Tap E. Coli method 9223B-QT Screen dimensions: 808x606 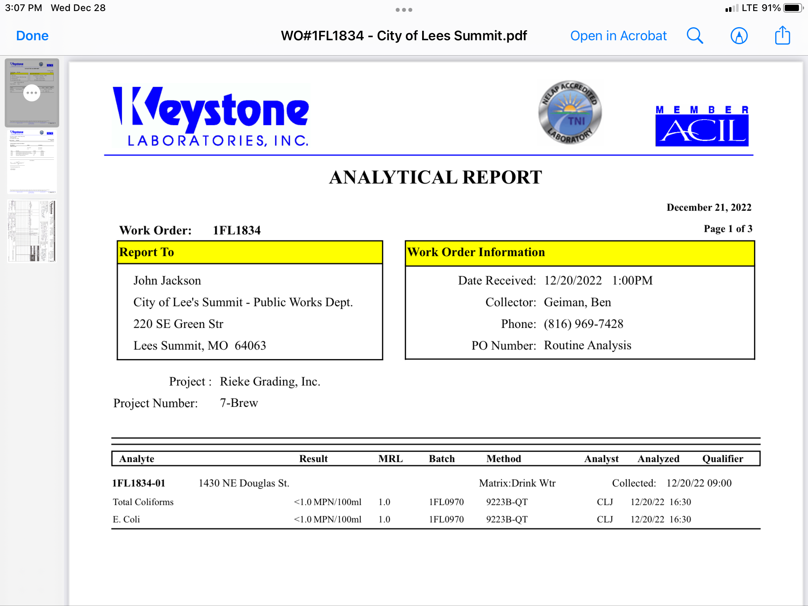click(507, 520)
